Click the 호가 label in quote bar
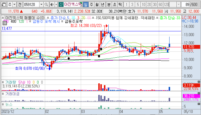 [x=132, y=11]
